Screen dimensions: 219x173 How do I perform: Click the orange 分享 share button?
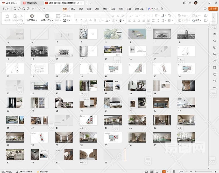[213, 9]
